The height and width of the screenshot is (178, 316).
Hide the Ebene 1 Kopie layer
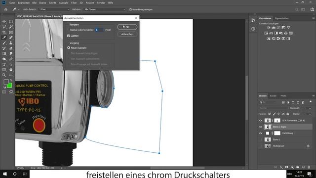click(x=260, y=127)
